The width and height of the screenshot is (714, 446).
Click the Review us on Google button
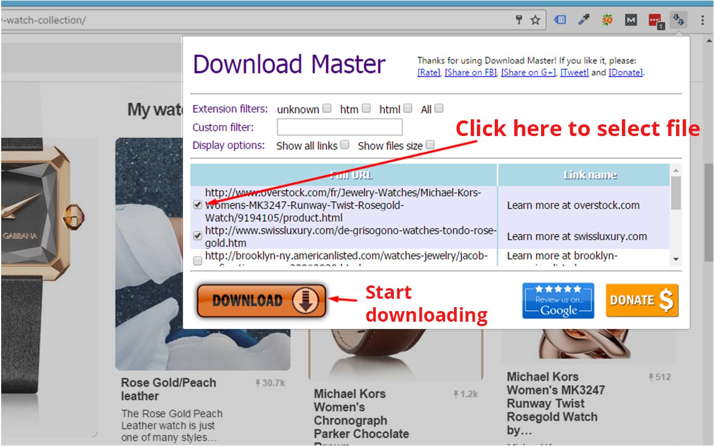click(x=558, y=300)
